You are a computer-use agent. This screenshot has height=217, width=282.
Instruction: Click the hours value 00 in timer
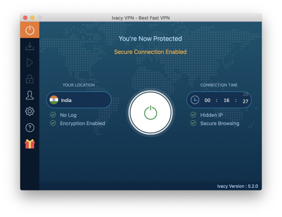coord(207,100)
